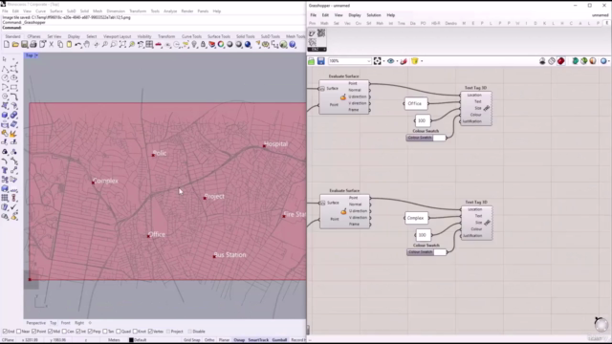Expand the Top viewport title dropdown arrow
612x344 pixels.
click(36, 55)
